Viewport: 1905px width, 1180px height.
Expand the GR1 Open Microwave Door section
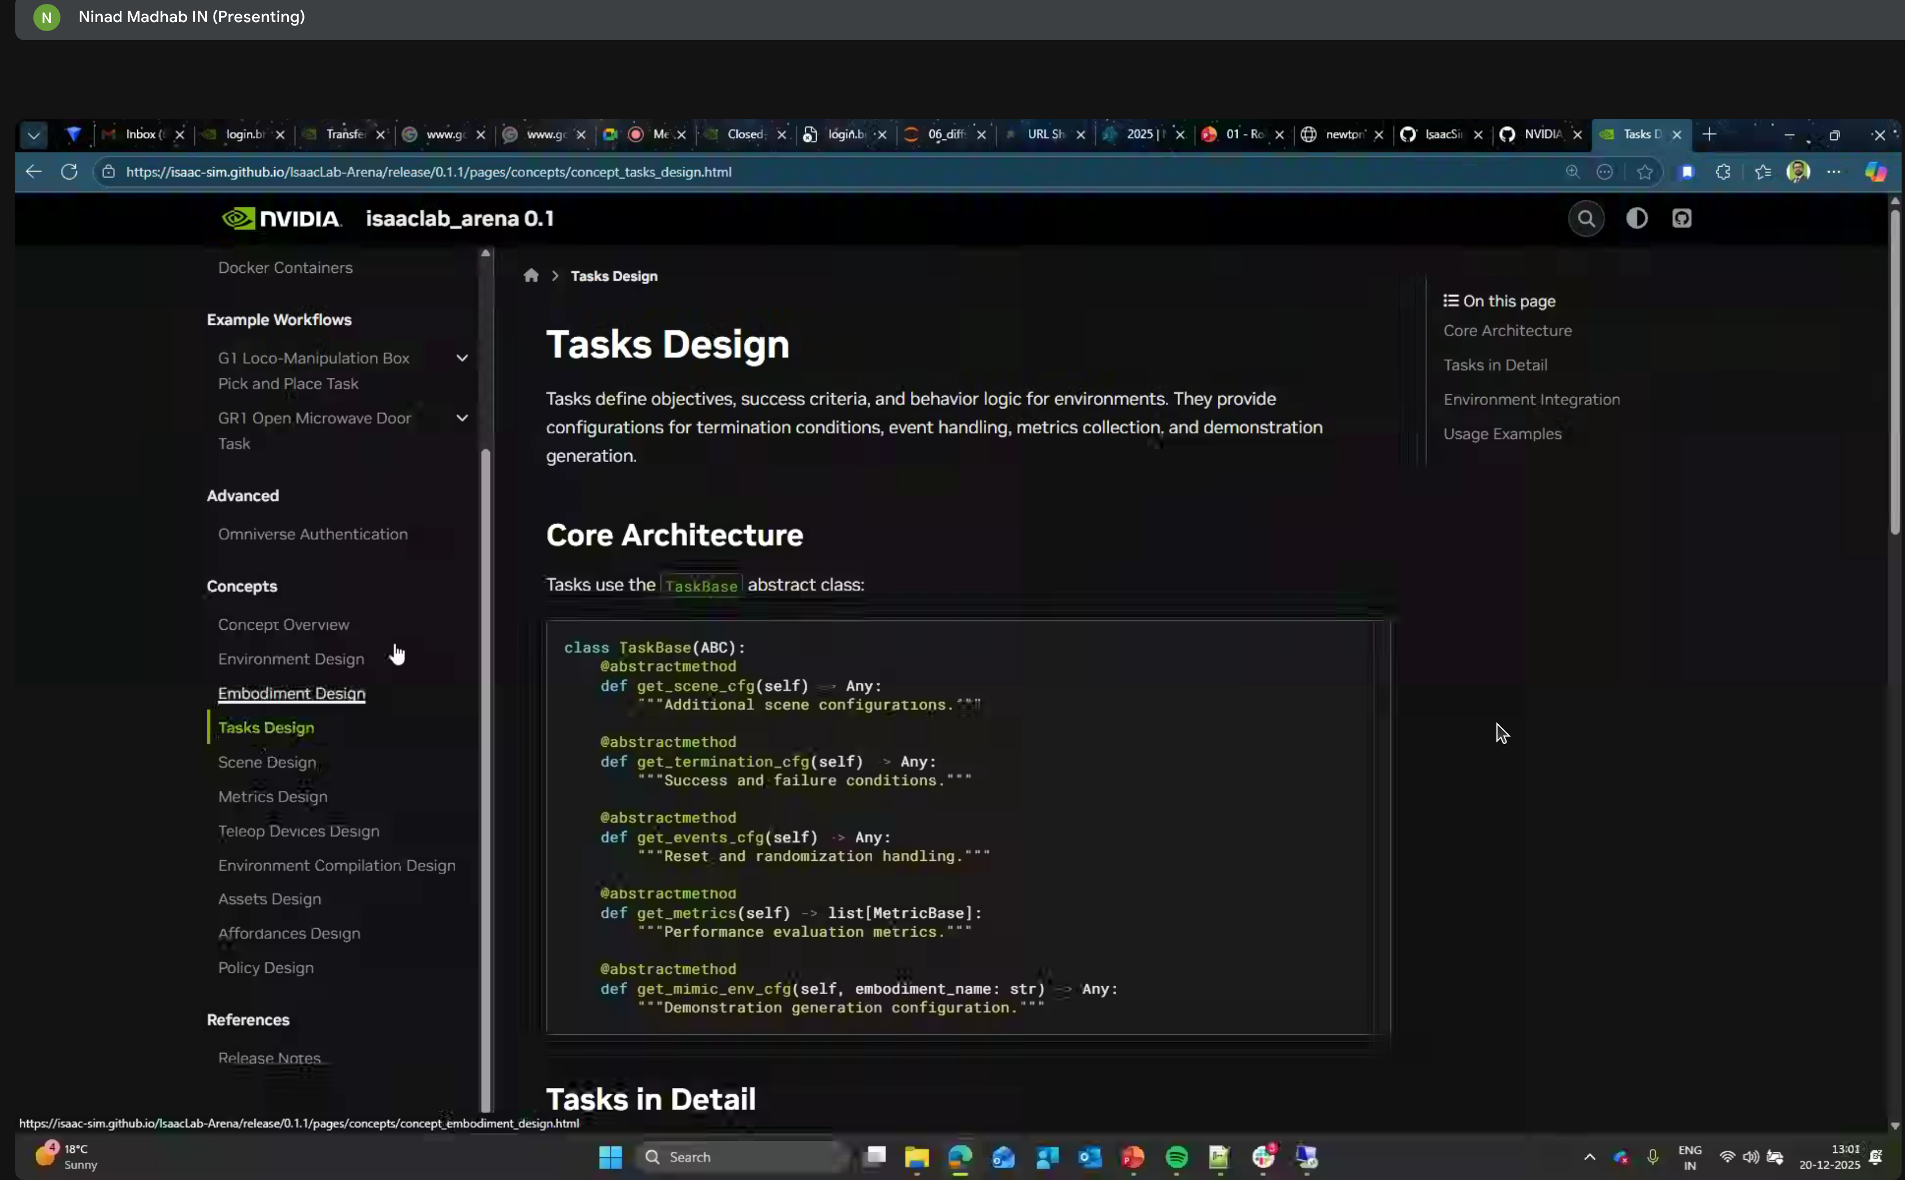[462, 417]
